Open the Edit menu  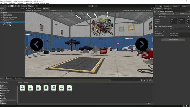[1, 3]
